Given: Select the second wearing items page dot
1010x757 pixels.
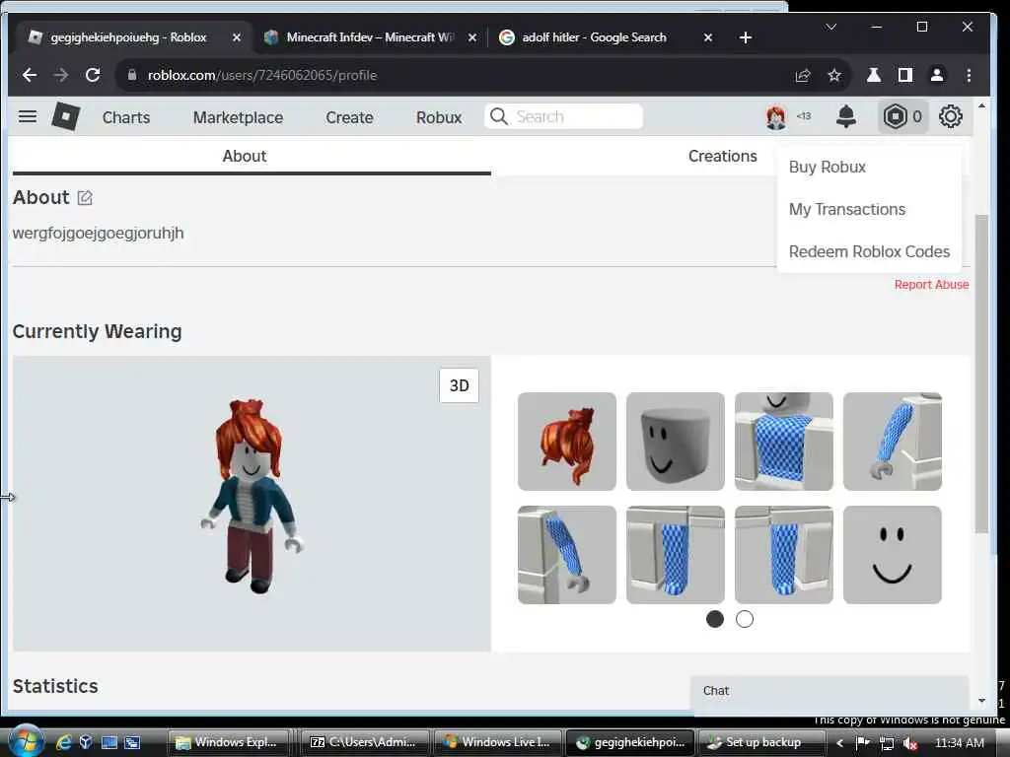Looking at the screenshot, I should [x=745, y=619].
